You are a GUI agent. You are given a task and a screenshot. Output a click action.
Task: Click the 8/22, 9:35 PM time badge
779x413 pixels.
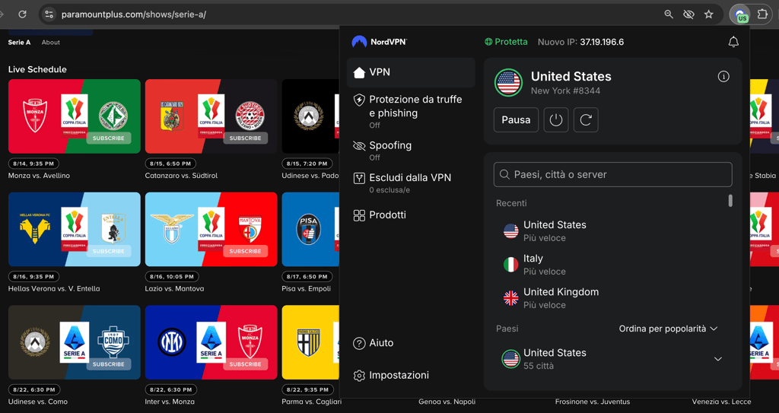tap(307, 389)
